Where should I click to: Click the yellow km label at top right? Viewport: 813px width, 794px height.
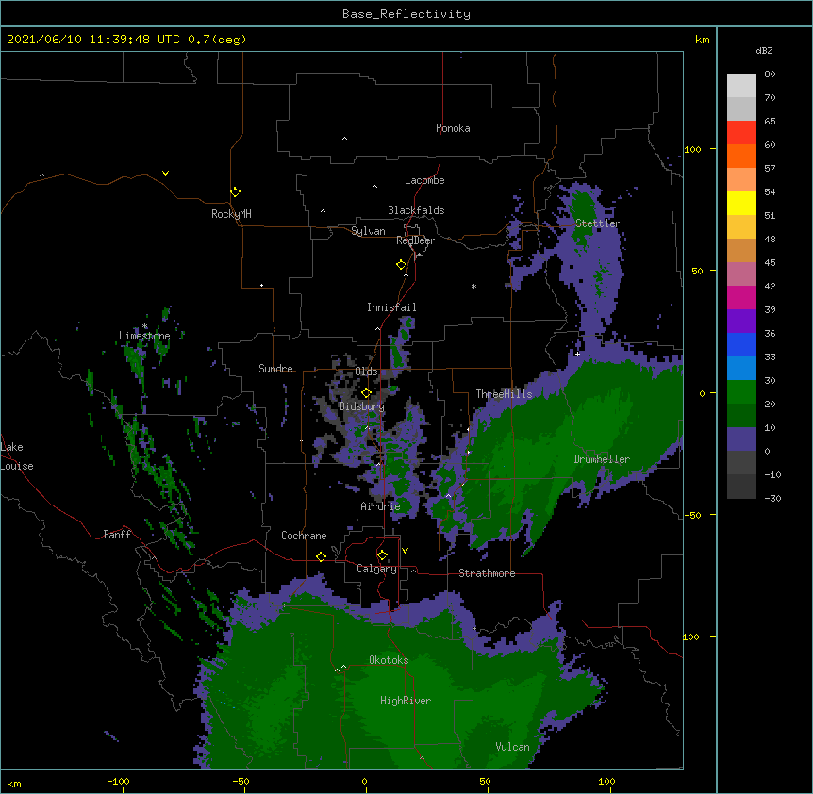point(702,40)
